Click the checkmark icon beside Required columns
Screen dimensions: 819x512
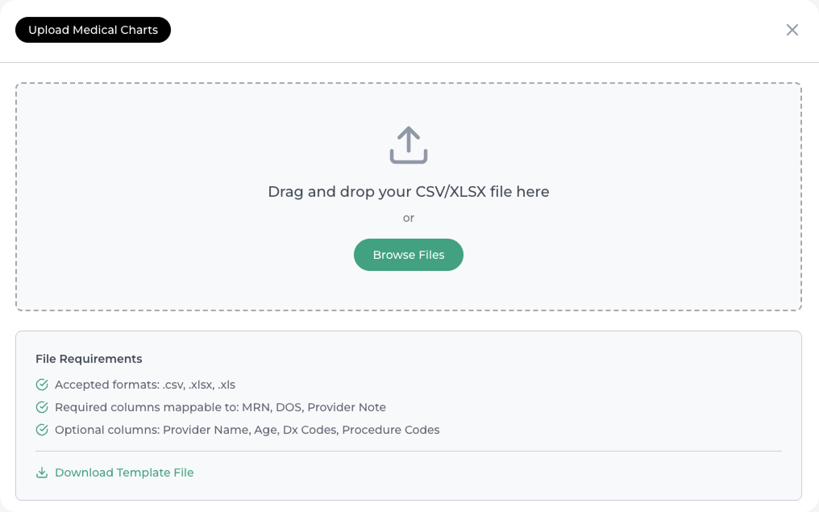point(42,407)
